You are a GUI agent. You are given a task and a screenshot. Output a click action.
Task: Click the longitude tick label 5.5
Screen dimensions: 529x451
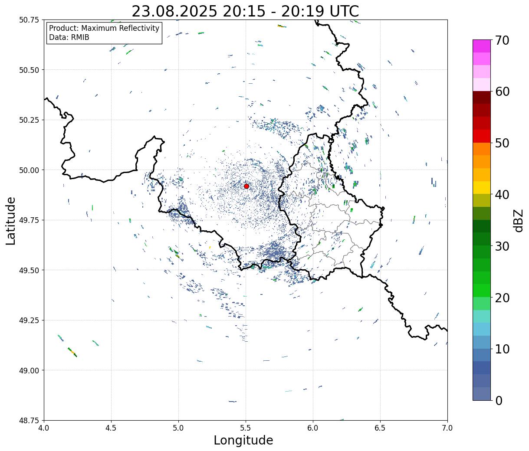[246, 428]
